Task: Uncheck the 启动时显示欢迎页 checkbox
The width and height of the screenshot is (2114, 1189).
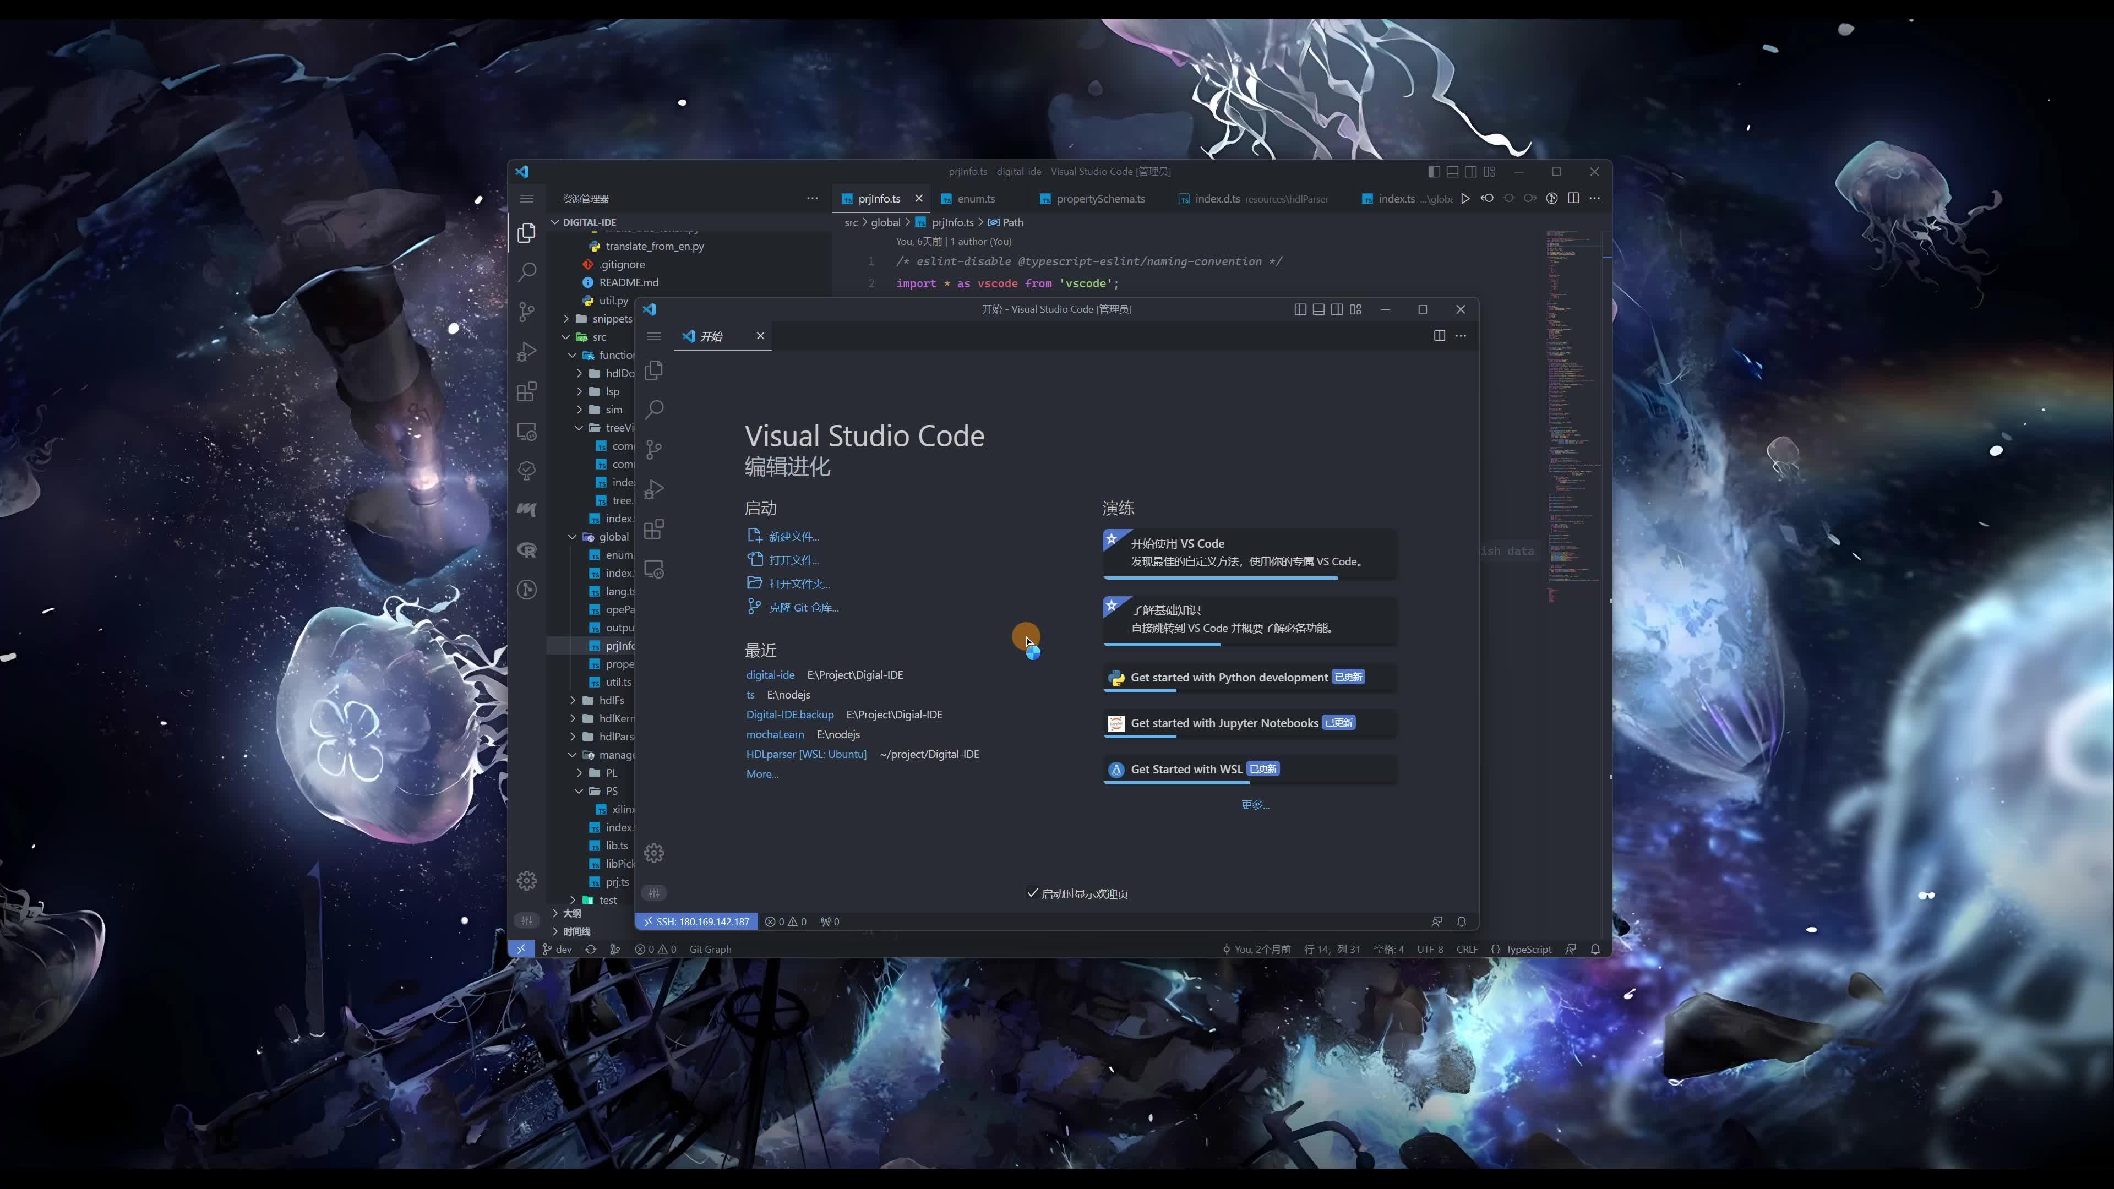Action: pyautogui.click(x=1034, y=893)
